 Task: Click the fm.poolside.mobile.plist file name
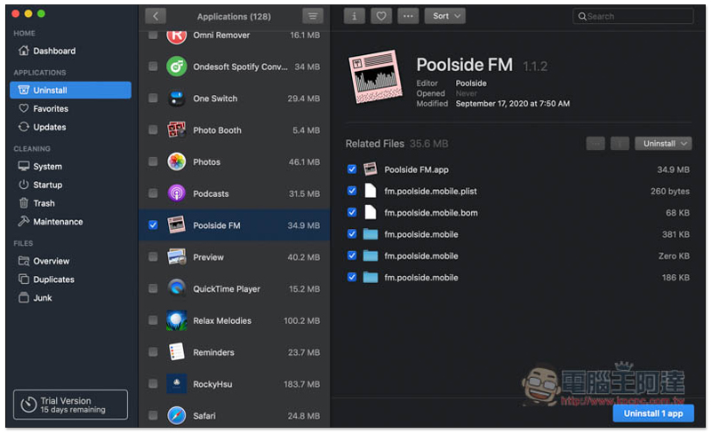[430, 191]
